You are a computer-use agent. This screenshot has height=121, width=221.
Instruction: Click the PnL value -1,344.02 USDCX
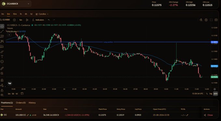click(x=77, y=115)
